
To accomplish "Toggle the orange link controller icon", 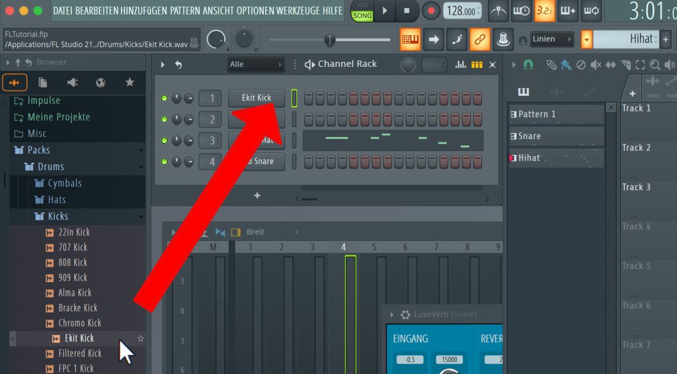I will point(480,40).
